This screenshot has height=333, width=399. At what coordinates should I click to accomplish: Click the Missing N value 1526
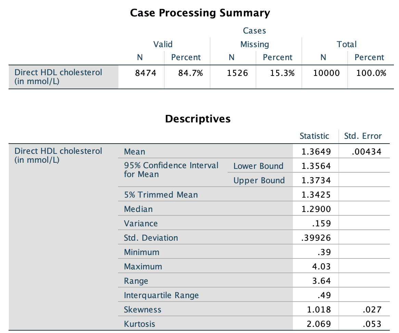tap(237, 73)
